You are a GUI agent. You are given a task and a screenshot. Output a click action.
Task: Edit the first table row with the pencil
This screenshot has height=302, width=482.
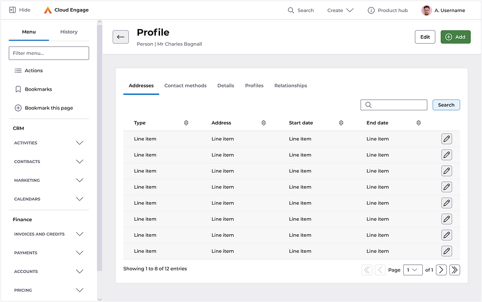[x=447, y=138]
